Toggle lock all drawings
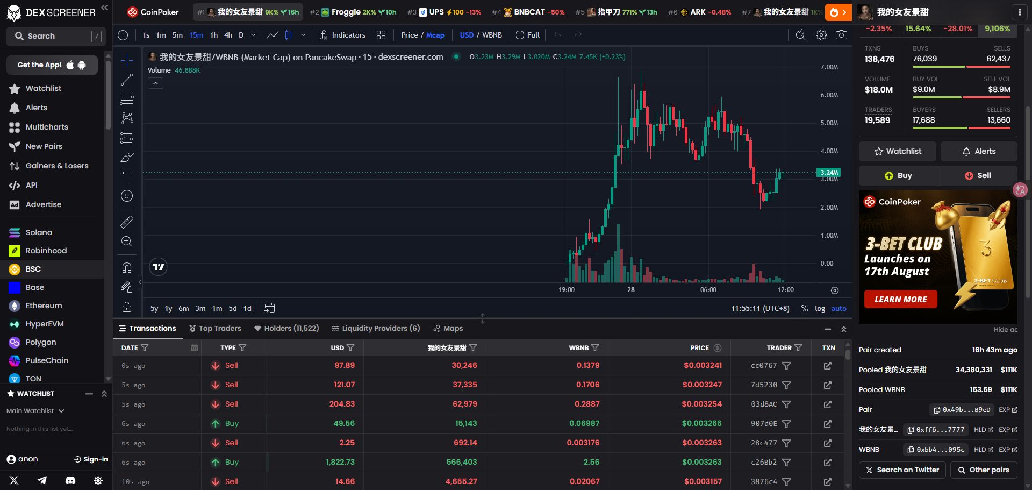Screen dimensions: 1032x490 (x=127, y=307)
